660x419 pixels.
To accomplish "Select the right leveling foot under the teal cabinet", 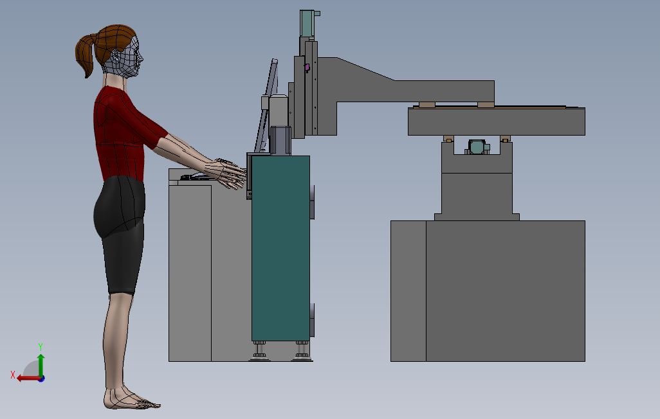I will tap(302, 352).
